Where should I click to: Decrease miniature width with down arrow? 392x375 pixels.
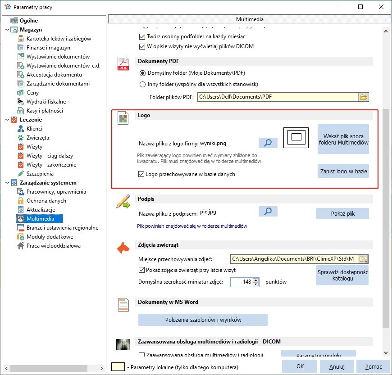[255, 285]
